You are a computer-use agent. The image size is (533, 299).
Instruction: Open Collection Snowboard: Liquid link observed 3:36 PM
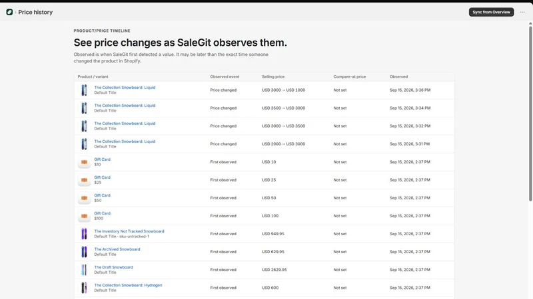point(125,88)
